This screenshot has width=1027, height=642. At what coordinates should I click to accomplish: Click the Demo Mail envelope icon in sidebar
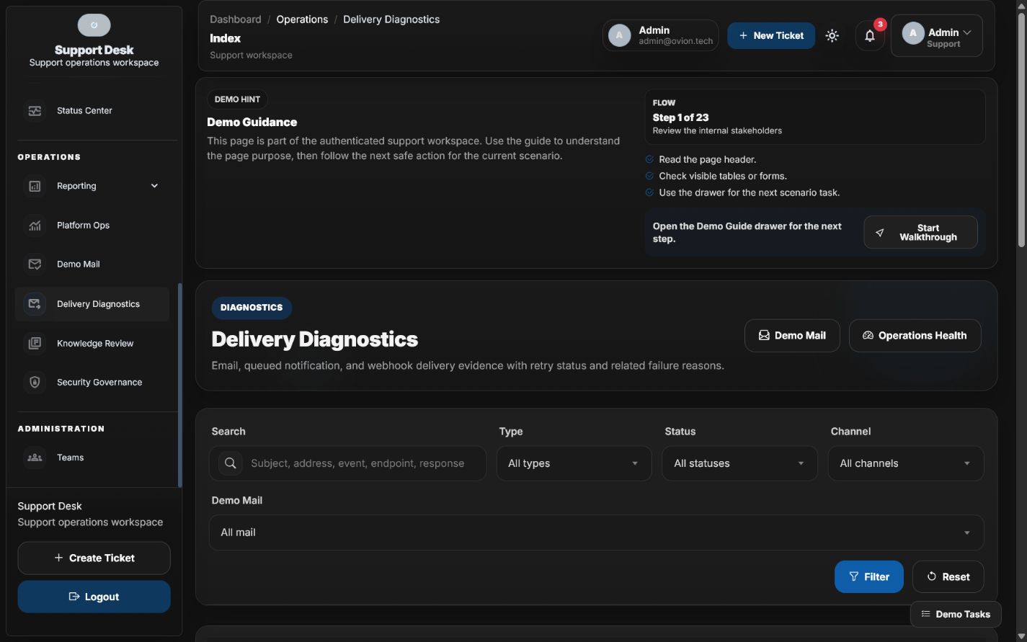tap(35, 264)
